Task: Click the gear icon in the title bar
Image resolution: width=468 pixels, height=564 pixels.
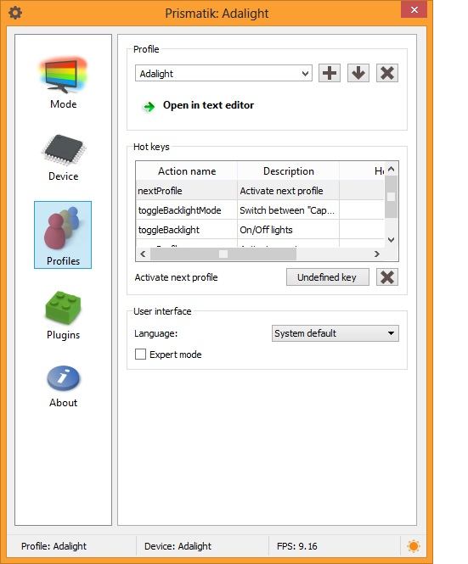Action: [x=15, y=13]
